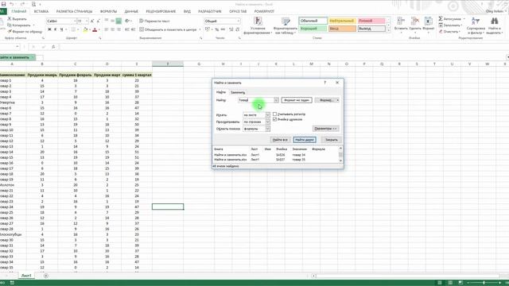Click the Percent style icon
The width and height of the screenshot is (509, 286).
click(x=217, y=29)
